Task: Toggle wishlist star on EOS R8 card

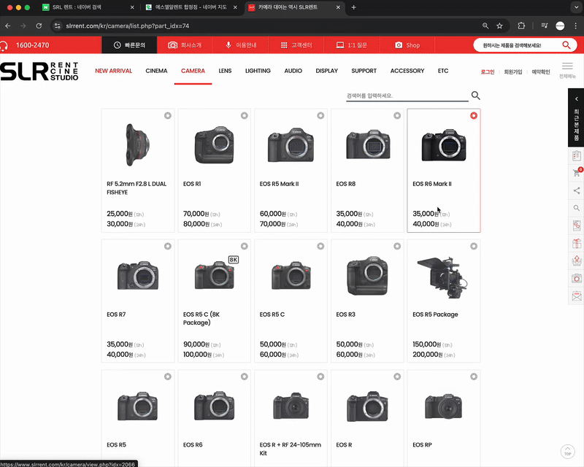Action: click(397, 115)
